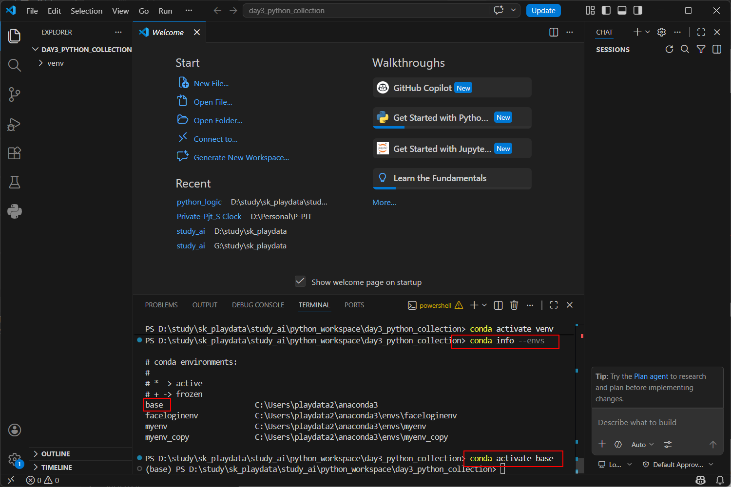The width and height of the screenshot is (731, 487).
Task: Open the Source Control view
Action: (15, 94)
